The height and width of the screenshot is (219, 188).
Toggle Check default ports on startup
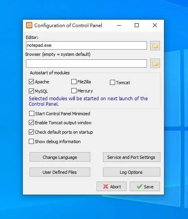coord(31,132)
